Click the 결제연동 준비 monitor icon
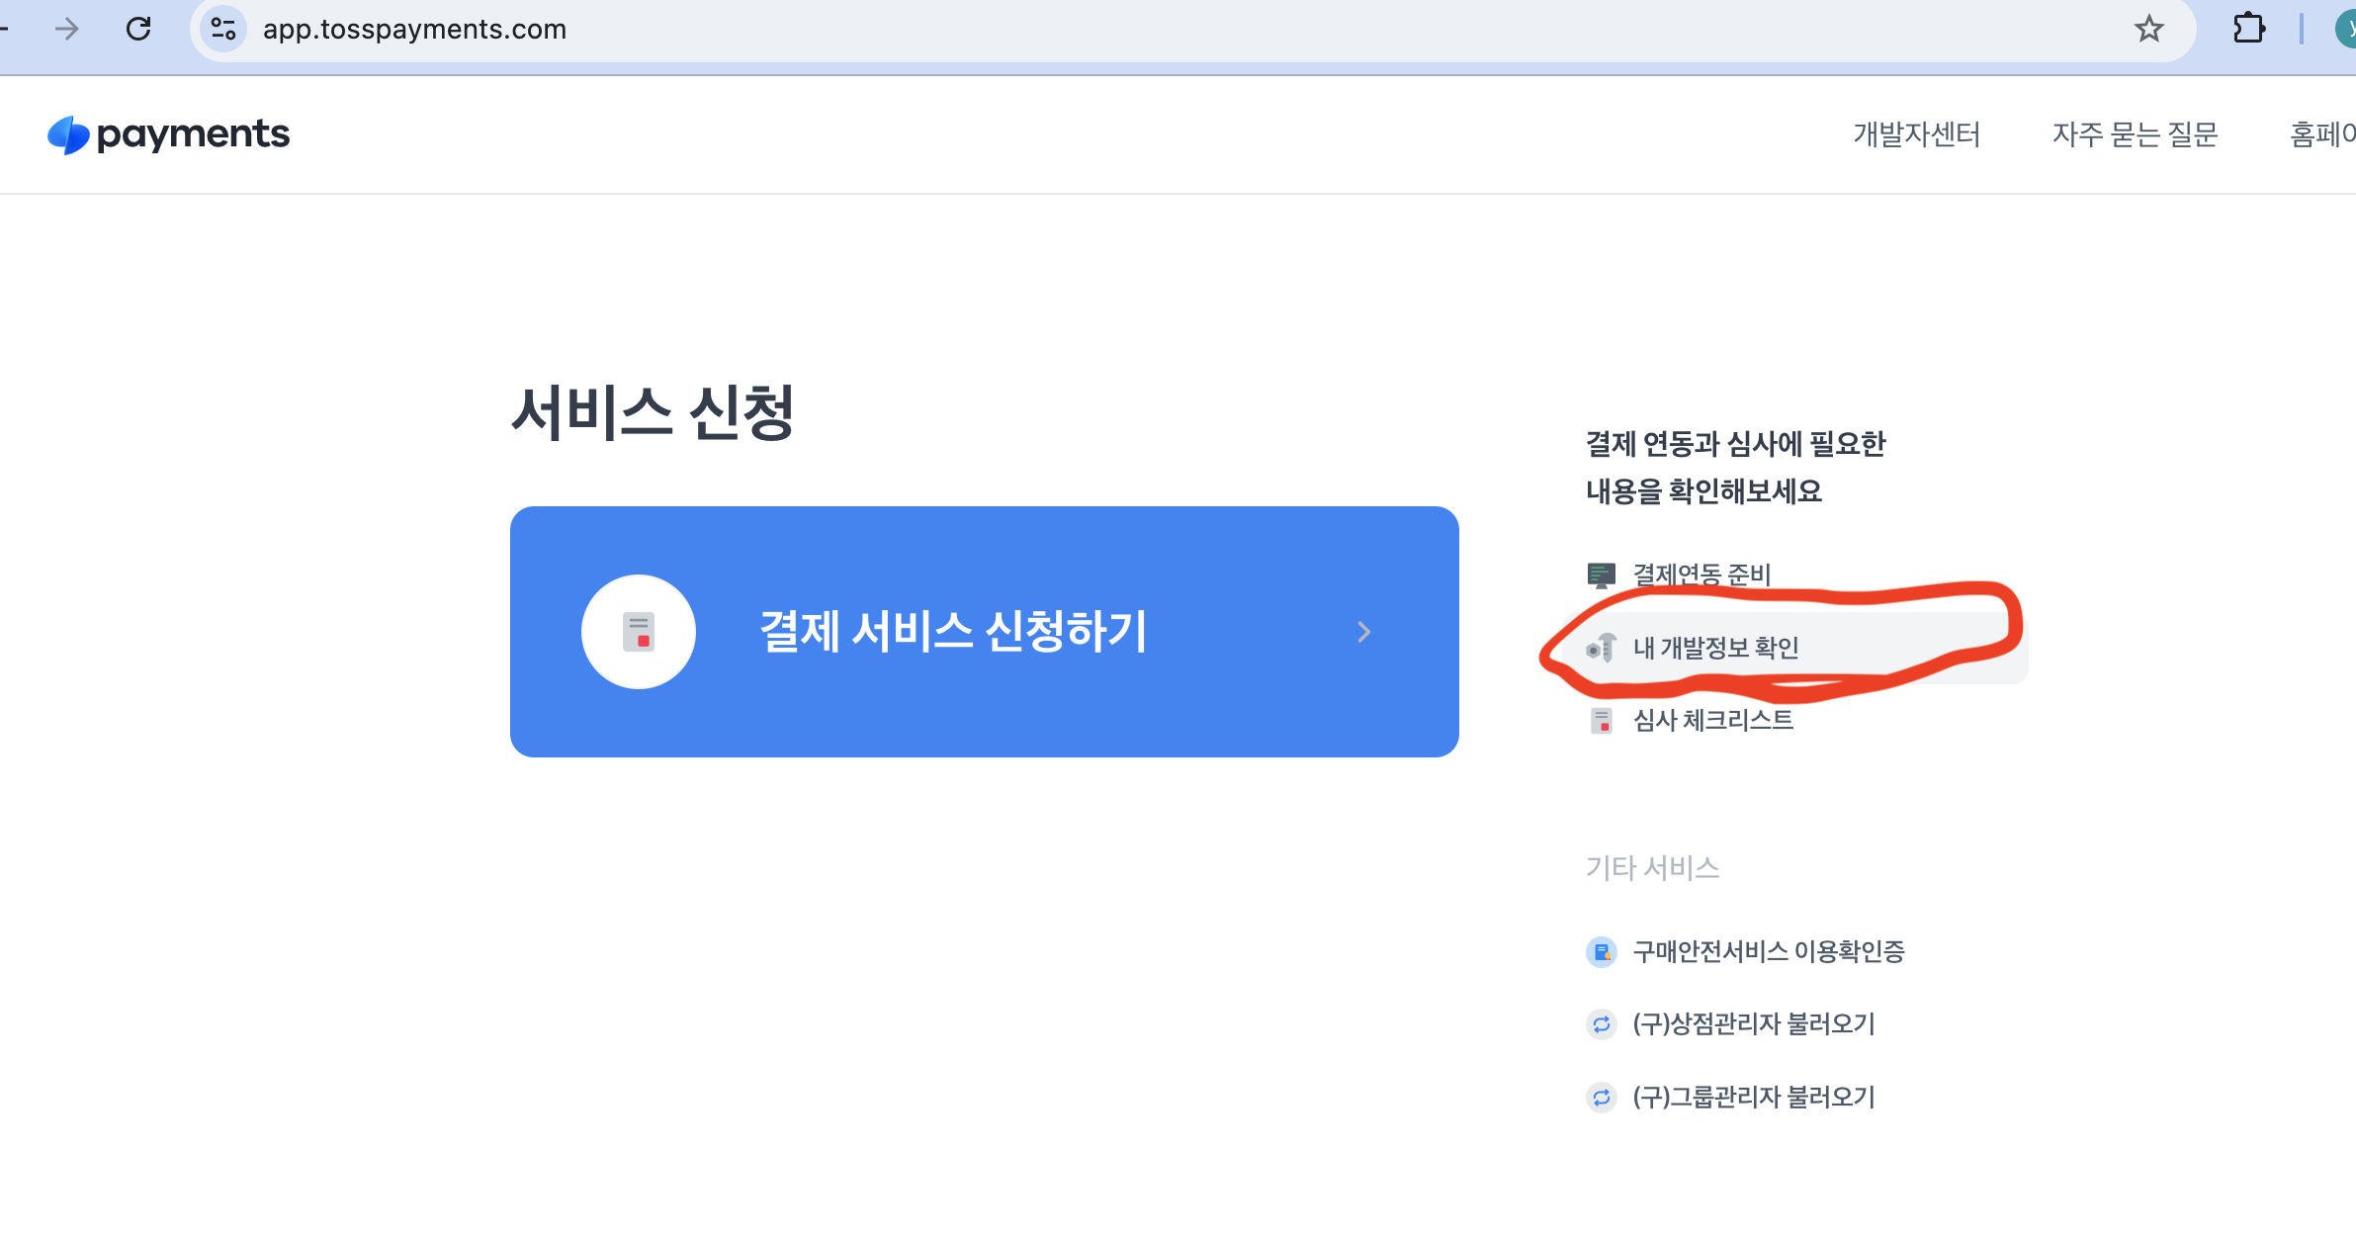Image resolution: width=2356 pixels, height=1238 pixels. point(1601,575)
